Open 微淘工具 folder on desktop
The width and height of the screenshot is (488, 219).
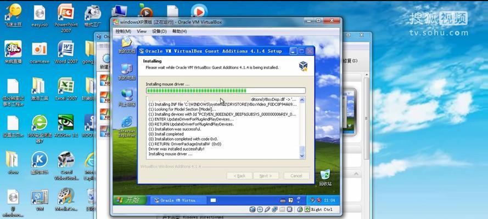click(x=40, y=89)
